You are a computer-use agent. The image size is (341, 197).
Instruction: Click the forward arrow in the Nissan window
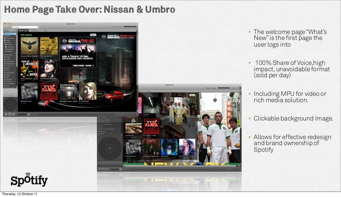tap(8, 27)
